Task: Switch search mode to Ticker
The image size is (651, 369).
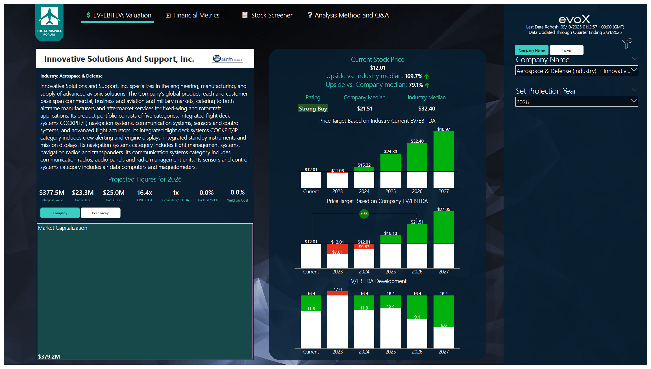Action: (x=567, y=50)
